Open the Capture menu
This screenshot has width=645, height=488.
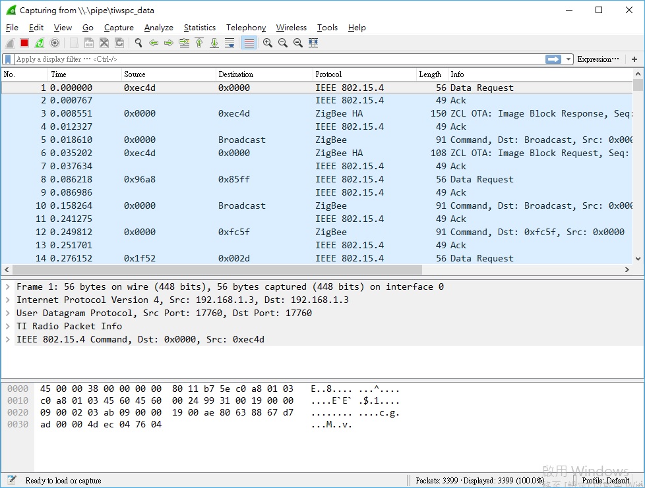point(119,28)
